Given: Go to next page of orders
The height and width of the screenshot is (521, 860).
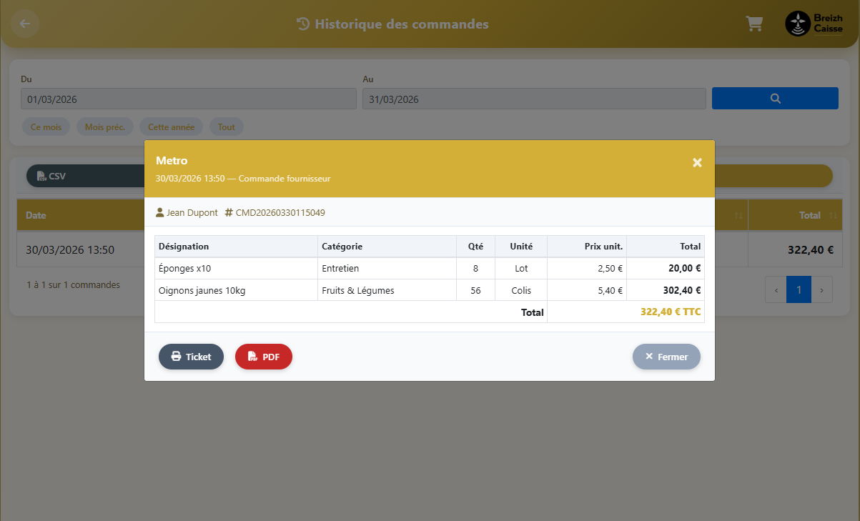Looking at the screenshot, I should pos(821,291).
